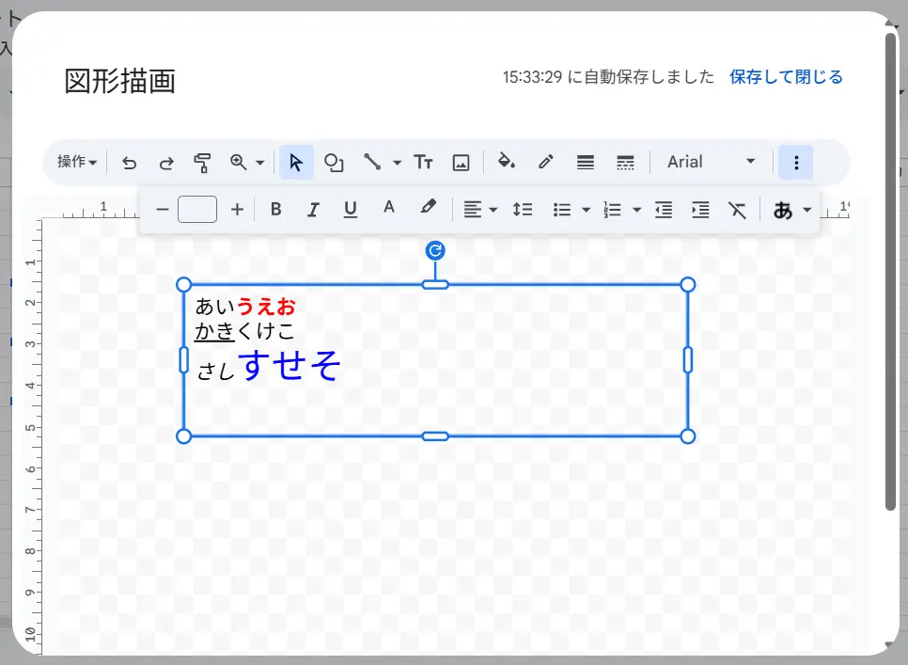Open the text alignment dropdown
Image resolution: width=908 pixels, height=665 pixels.
click(480, 210)
